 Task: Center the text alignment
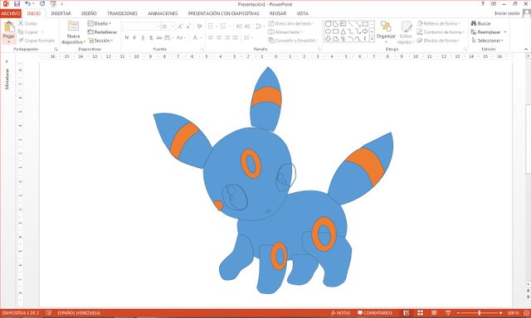click(x=219, y=37)
